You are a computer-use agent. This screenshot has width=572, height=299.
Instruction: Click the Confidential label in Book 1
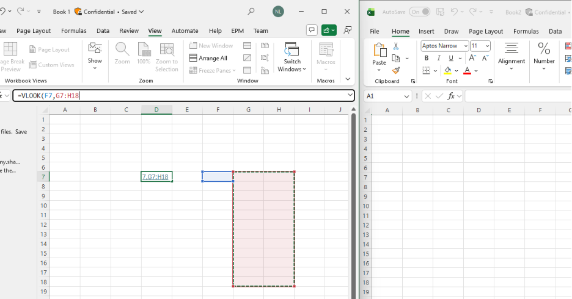click(99, 12)
